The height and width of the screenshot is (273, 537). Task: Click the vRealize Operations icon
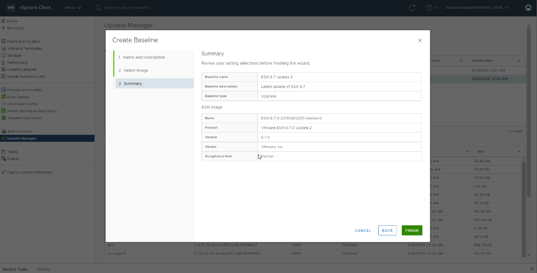click(3, 118)
